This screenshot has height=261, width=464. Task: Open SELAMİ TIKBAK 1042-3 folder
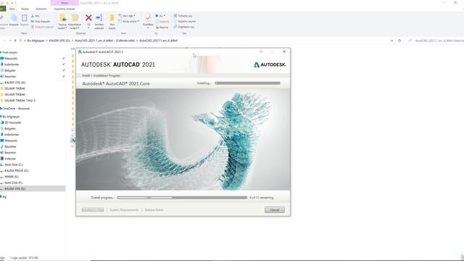[x=18, y=101]
